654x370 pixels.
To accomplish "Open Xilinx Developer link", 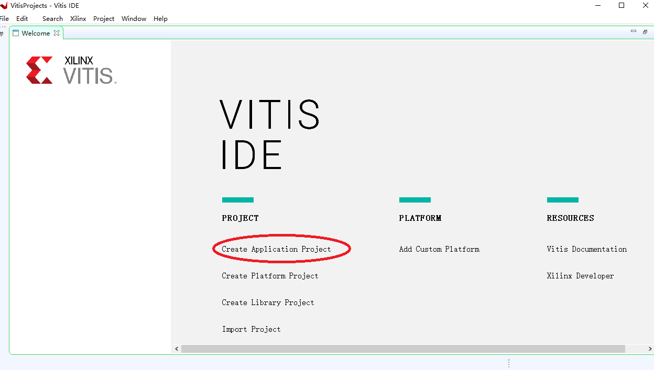I will pos(580,276).
